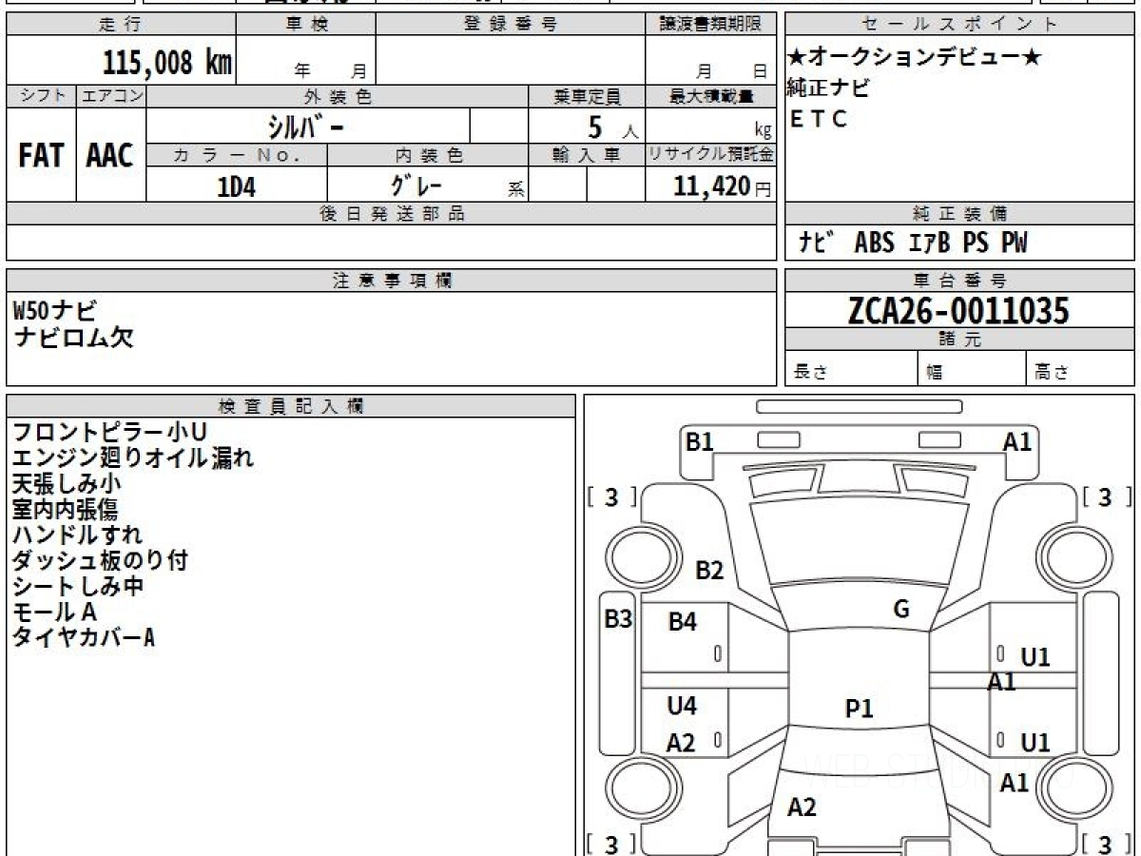Click the B1 damage mark on diagram

pos(700,441)
